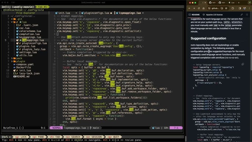
Task: Open compose.yaml in File Explorer
Action: pos(25,64)
